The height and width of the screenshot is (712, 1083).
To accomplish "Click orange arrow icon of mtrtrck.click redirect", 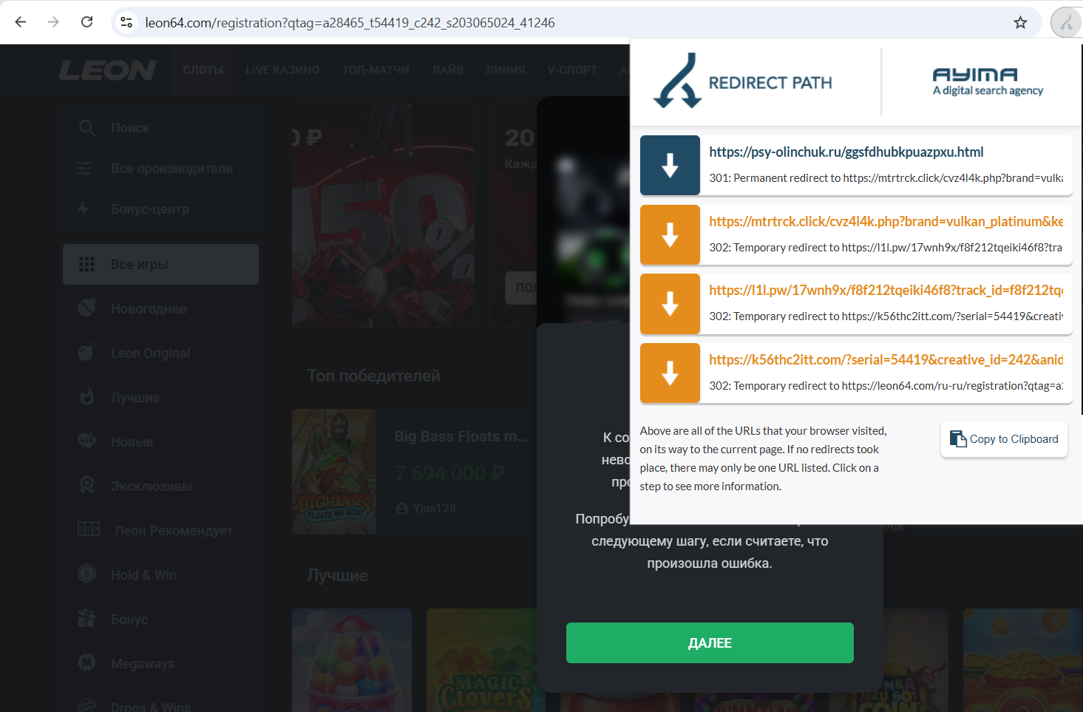I will click(670, 234).
